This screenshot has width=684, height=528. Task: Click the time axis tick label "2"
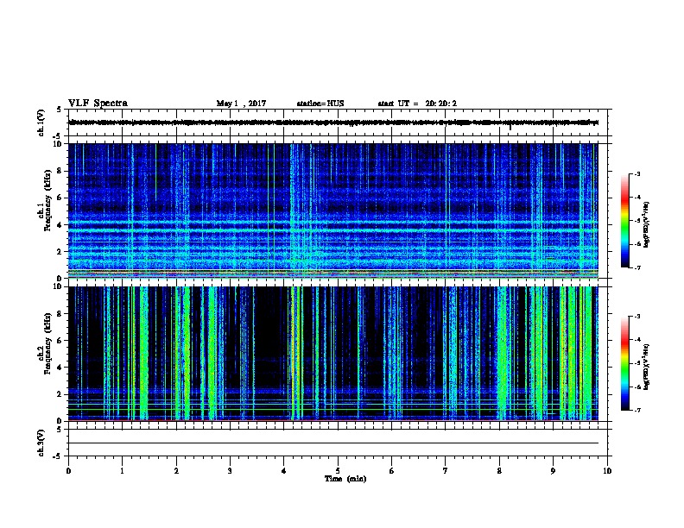[x=176, y=471]
